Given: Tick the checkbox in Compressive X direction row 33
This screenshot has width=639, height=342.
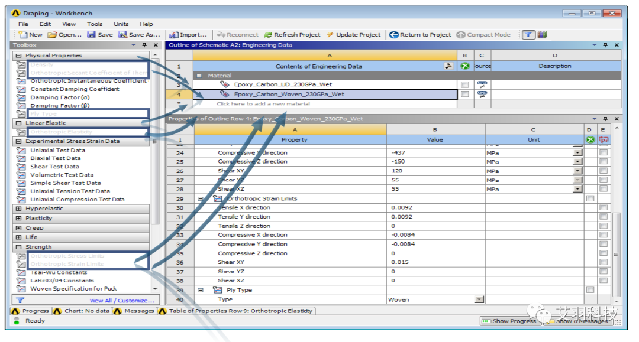Looking at the screenshot, I should 603,234.
